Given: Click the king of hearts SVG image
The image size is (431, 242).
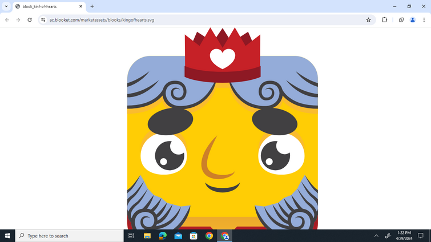Looking at the screenshot, I should click(x=223, y=128).
